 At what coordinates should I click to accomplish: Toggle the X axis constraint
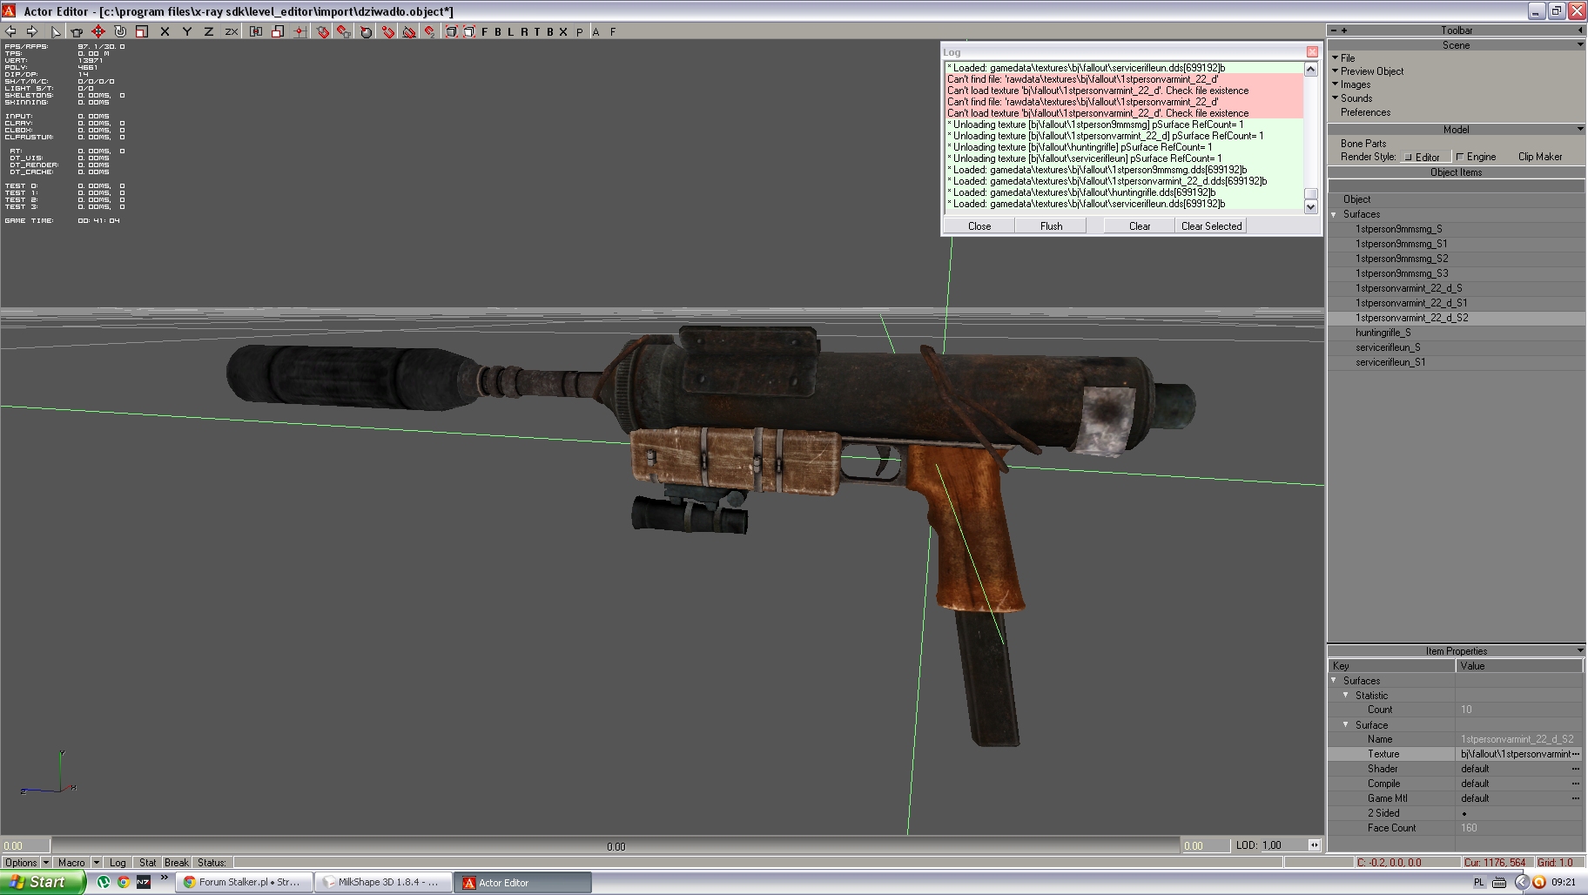pyautogui.click(x=165, y=31)
